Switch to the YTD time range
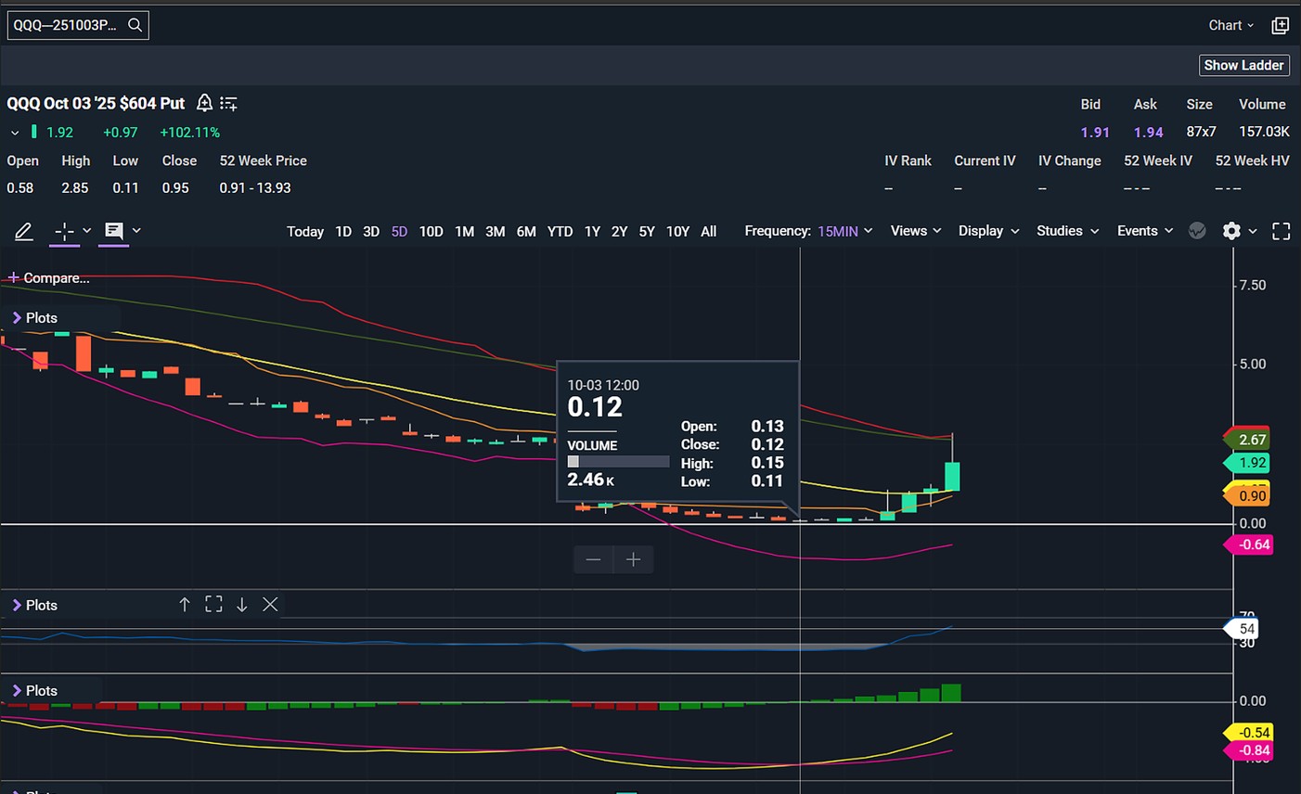The image size is (1301, 794). click(x=560, y=232)
